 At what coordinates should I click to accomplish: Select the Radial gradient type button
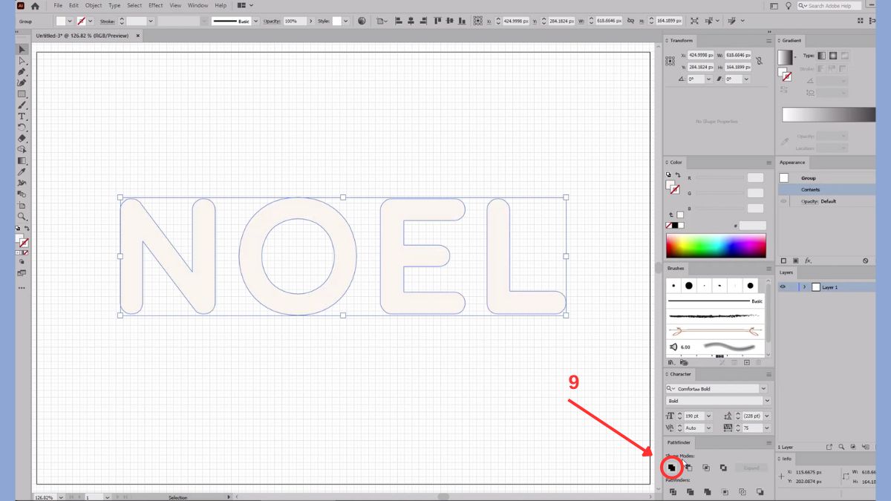pos(833,56)
